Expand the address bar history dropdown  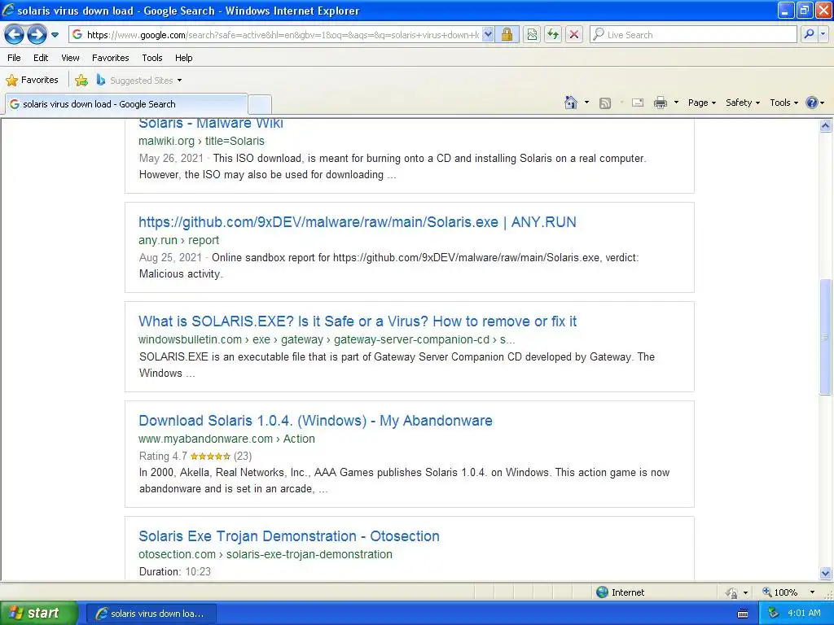(488, 34)
